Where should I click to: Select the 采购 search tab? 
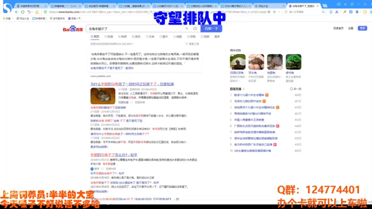[x=191, y=37]
